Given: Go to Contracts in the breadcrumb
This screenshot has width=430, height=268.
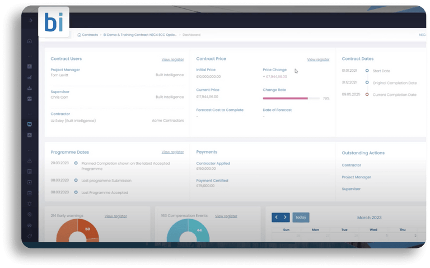Looking at the screenshot, I should (x=90, y=35).
